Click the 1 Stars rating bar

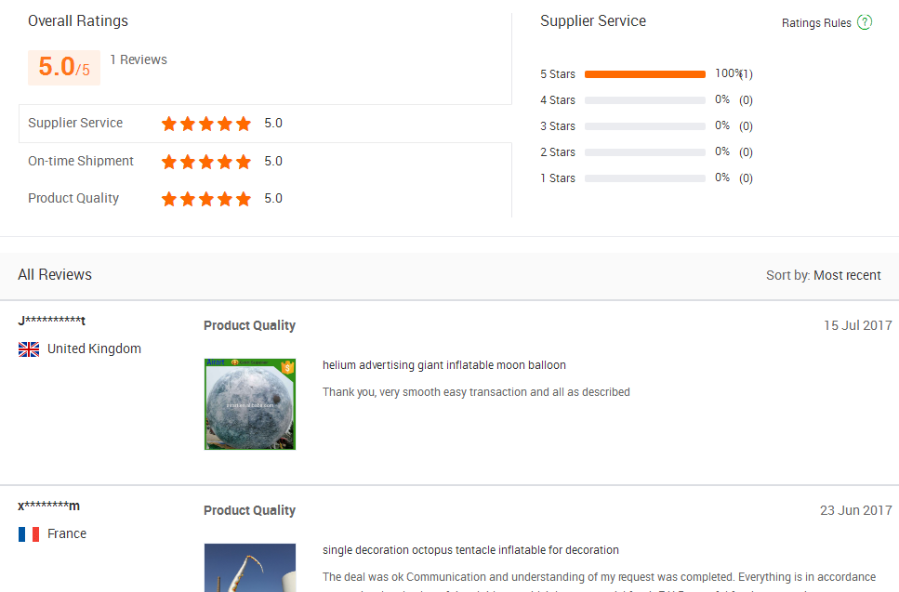(x=645, y=178)
